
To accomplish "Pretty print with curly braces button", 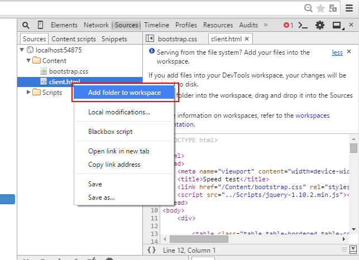I will click(151, 250).
